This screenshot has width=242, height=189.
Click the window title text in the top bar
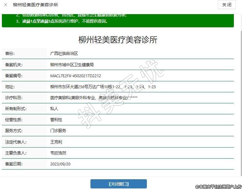(x=35, y=5)
